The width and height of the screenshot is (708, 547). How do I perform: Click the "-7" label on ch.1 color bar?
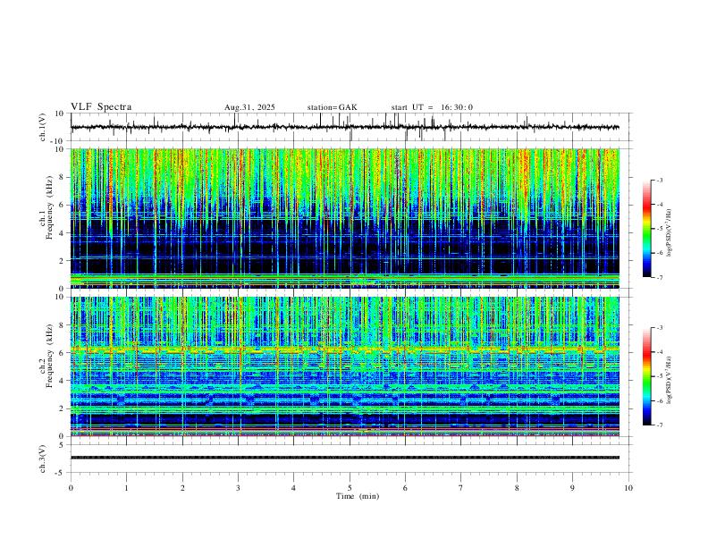click(x=659, y=278)
